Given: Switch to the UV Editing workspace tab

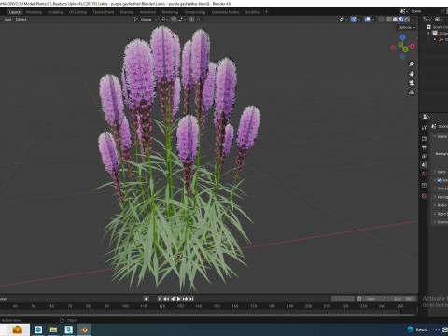Looking at the screenshot, I should [77, 12].
